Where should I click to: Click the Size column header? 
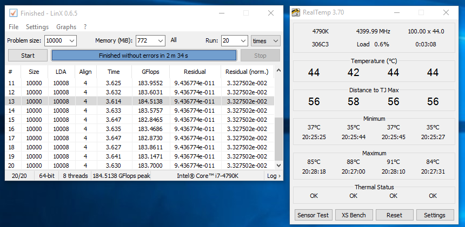[x=34, y=72]
